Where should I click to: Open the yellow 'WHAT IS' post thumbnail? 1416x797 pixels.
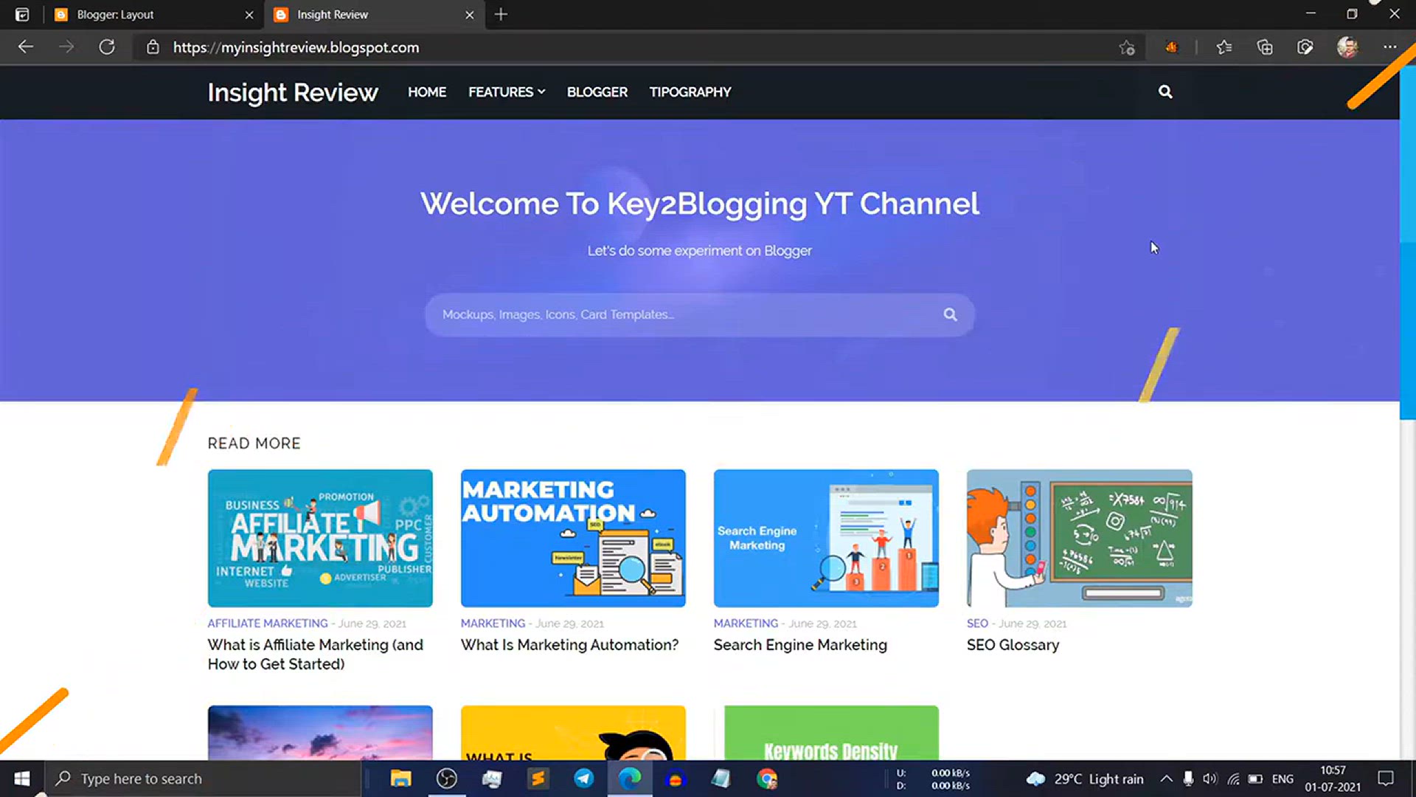pyautogui.click(x=573, y=733)
